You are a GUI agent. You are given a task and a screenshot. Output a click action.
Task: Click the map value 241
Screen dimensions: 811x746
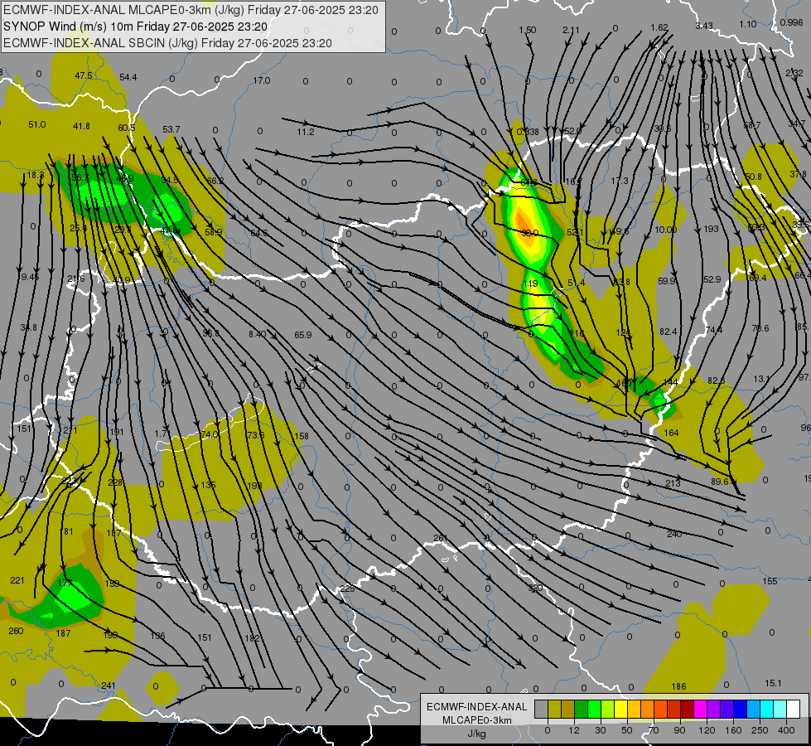pyautogui.click(x=109, y=686)
